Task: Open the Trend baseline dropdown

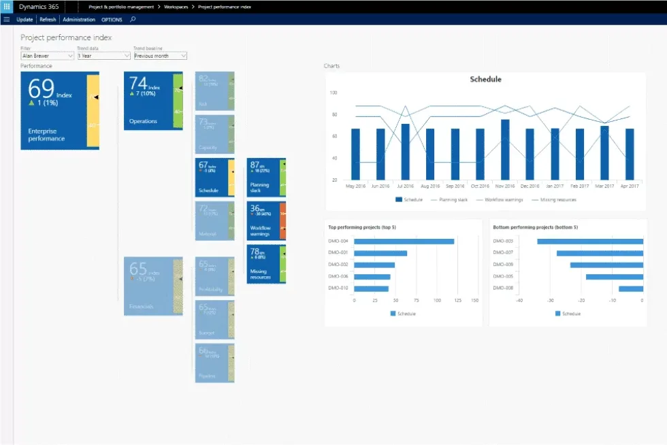Action: pyautogui.click(x=160, y=56)
